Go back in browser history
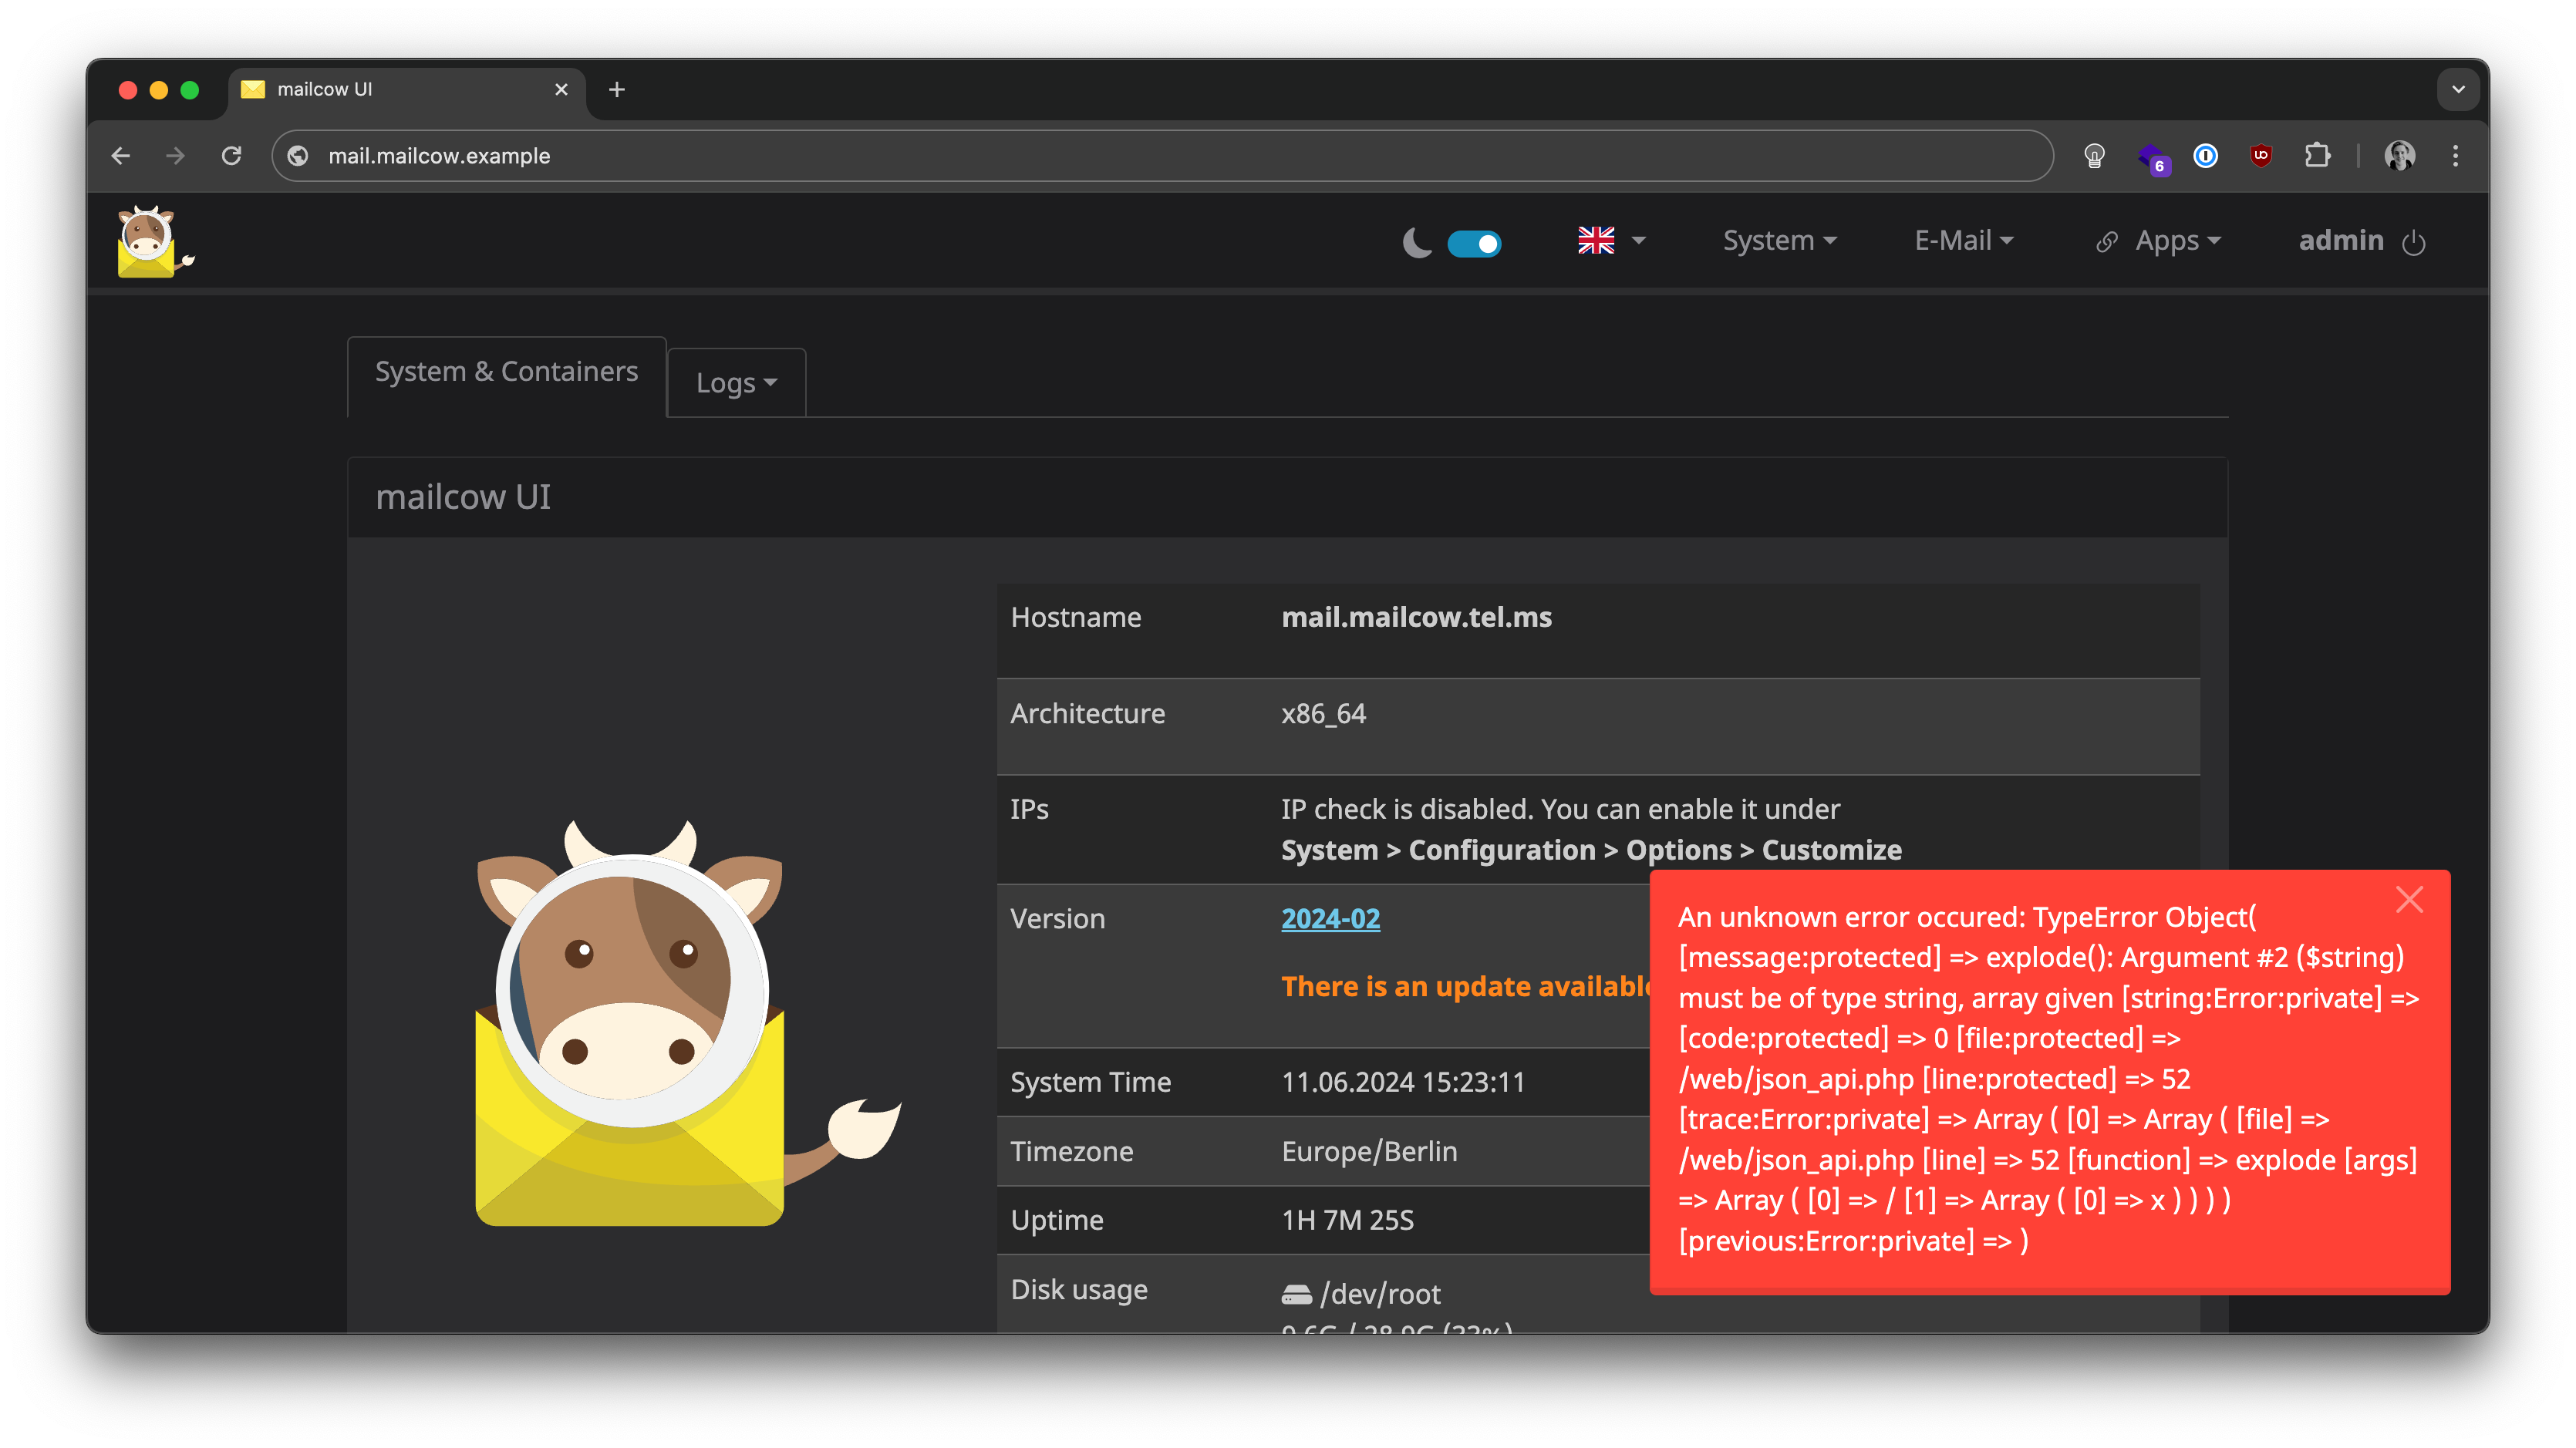 coord(121,155)
